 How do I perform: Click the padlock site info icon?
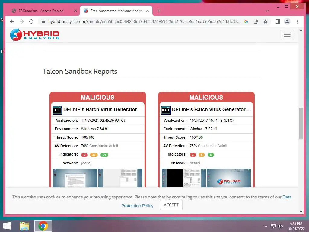[x=43, y=21]
